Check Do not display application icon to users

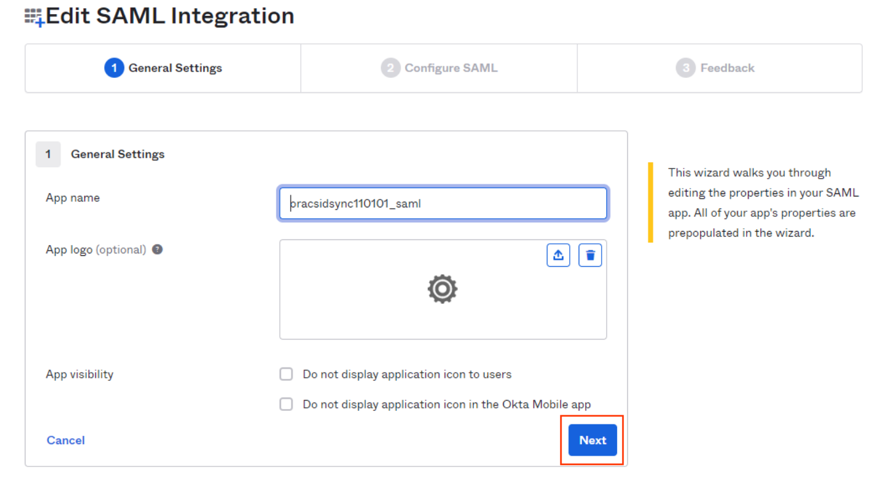click(286, 374)
